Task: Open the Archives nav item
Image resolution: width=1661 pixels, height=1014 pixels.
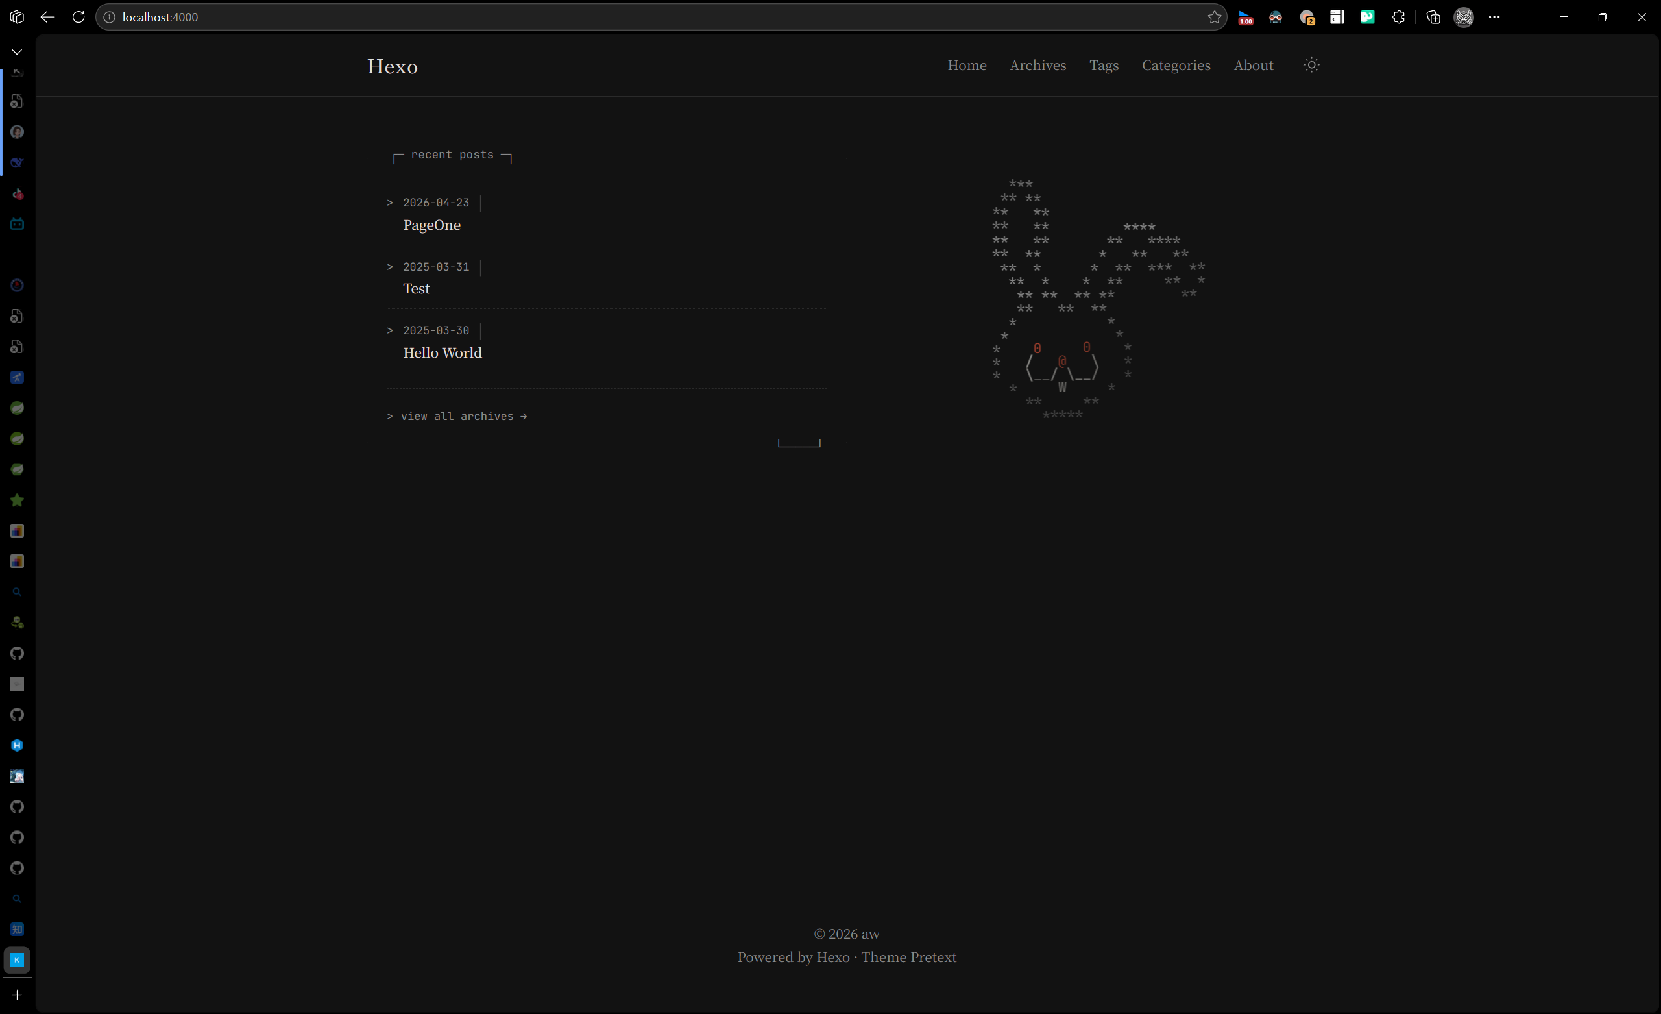Action: 1037,65
